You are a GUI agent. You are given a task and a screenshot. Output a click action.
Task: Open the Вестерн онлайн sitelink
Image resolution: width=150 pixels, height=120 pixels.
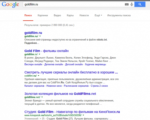click(x=33, y=64)
